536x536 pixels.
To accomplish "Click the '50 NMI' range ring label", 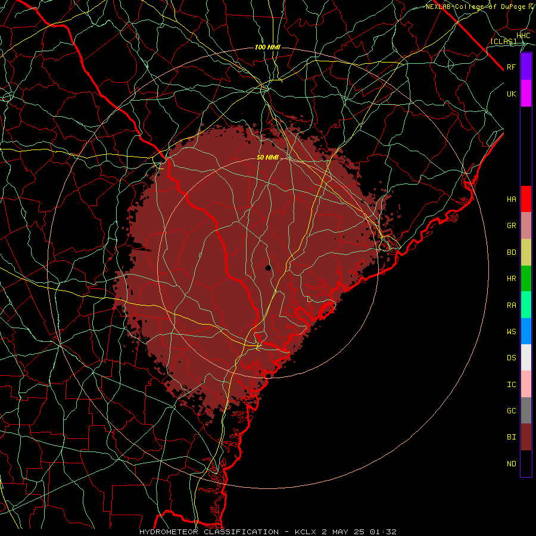I will 267,158.
